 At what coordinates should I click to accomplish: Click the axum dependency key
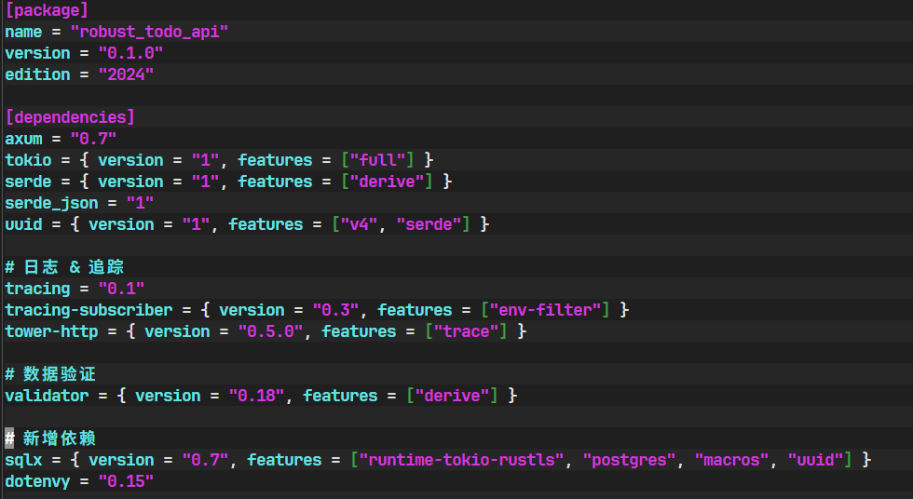pos(23,139)
